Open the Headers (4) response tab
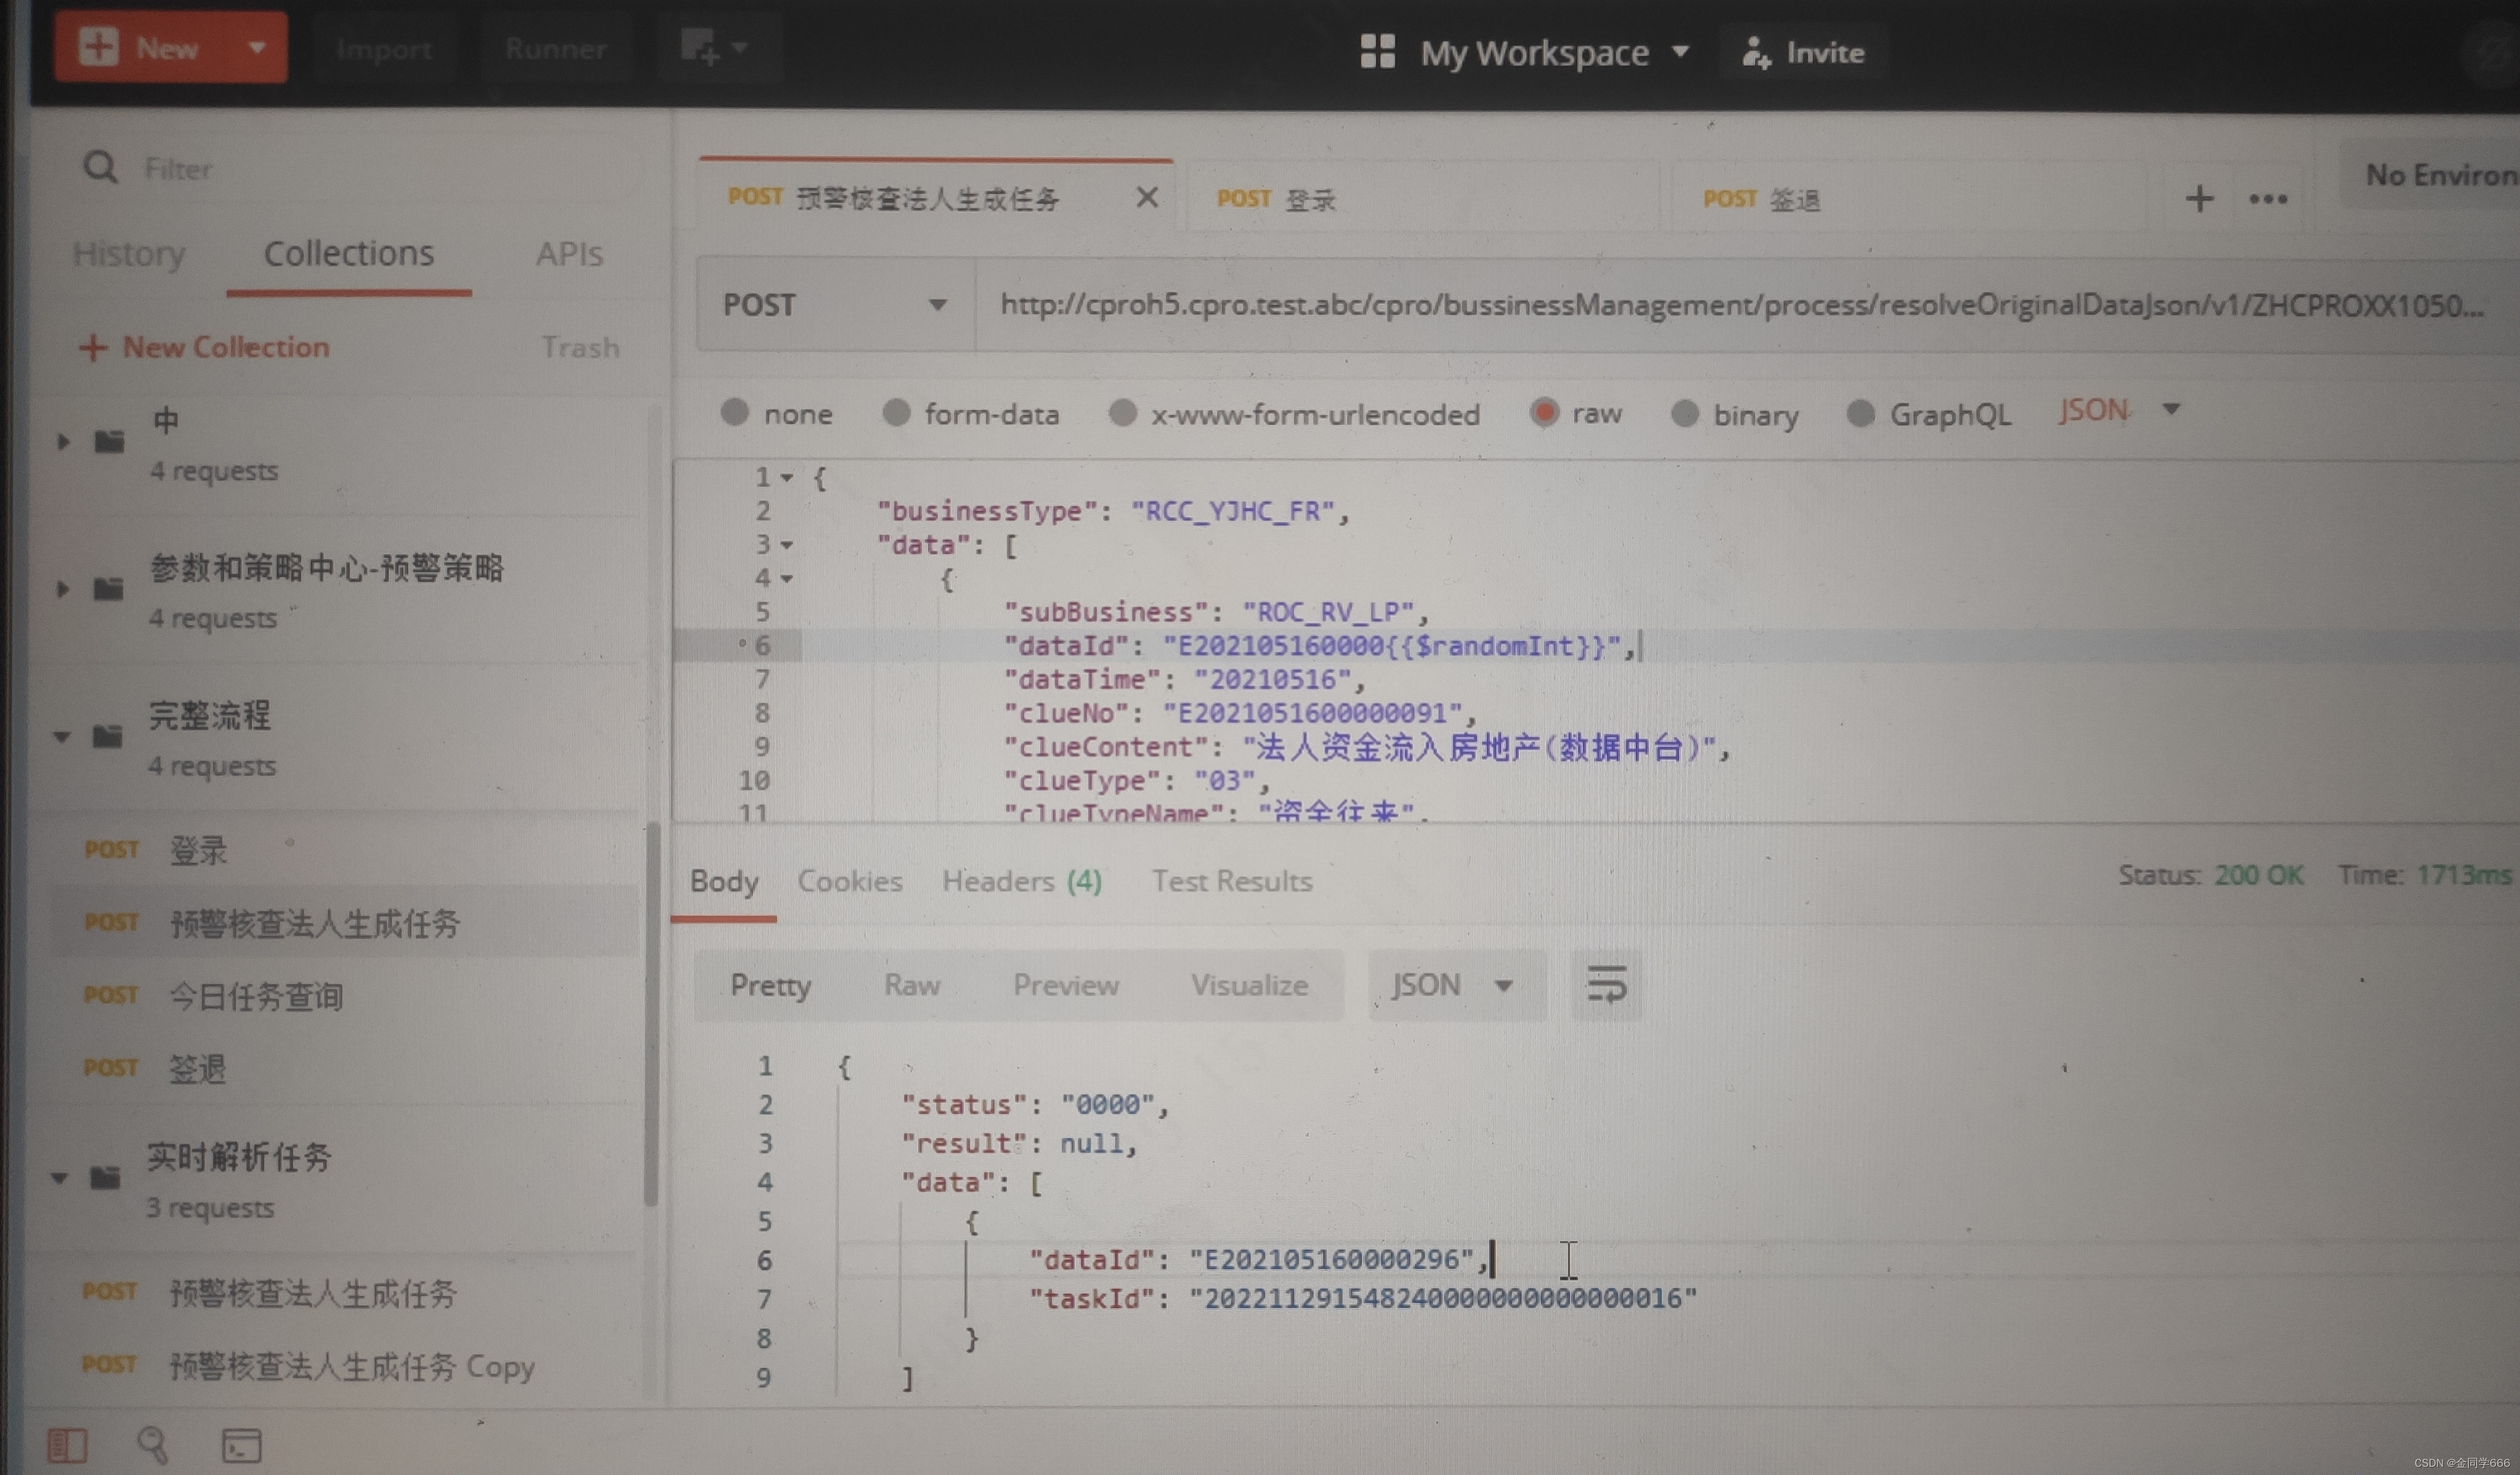The width and height of the screenshot is (2520, 1475). click(1021, 881)
